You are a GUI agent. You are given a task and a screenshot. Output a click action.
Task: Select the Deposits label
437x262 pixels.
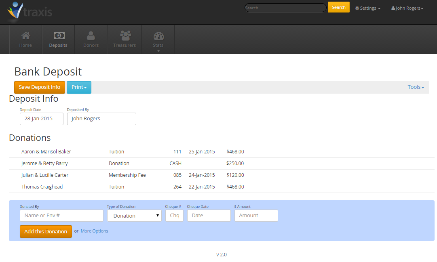tap(58, 45)
